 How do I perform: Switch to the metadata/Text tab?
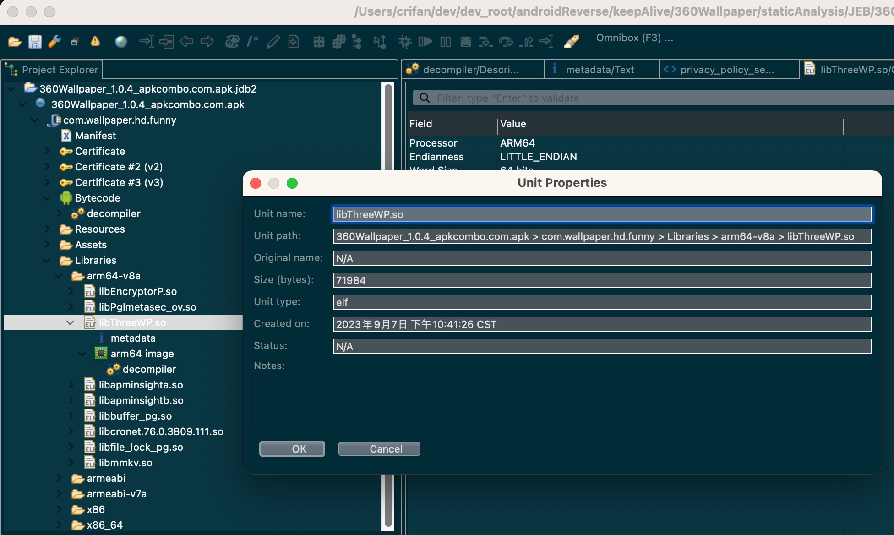tap(602, 70)
